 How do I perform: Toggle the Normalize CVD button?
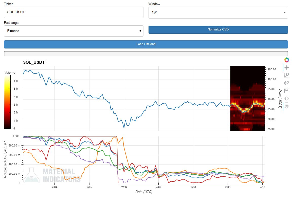(x=218, y=29)
